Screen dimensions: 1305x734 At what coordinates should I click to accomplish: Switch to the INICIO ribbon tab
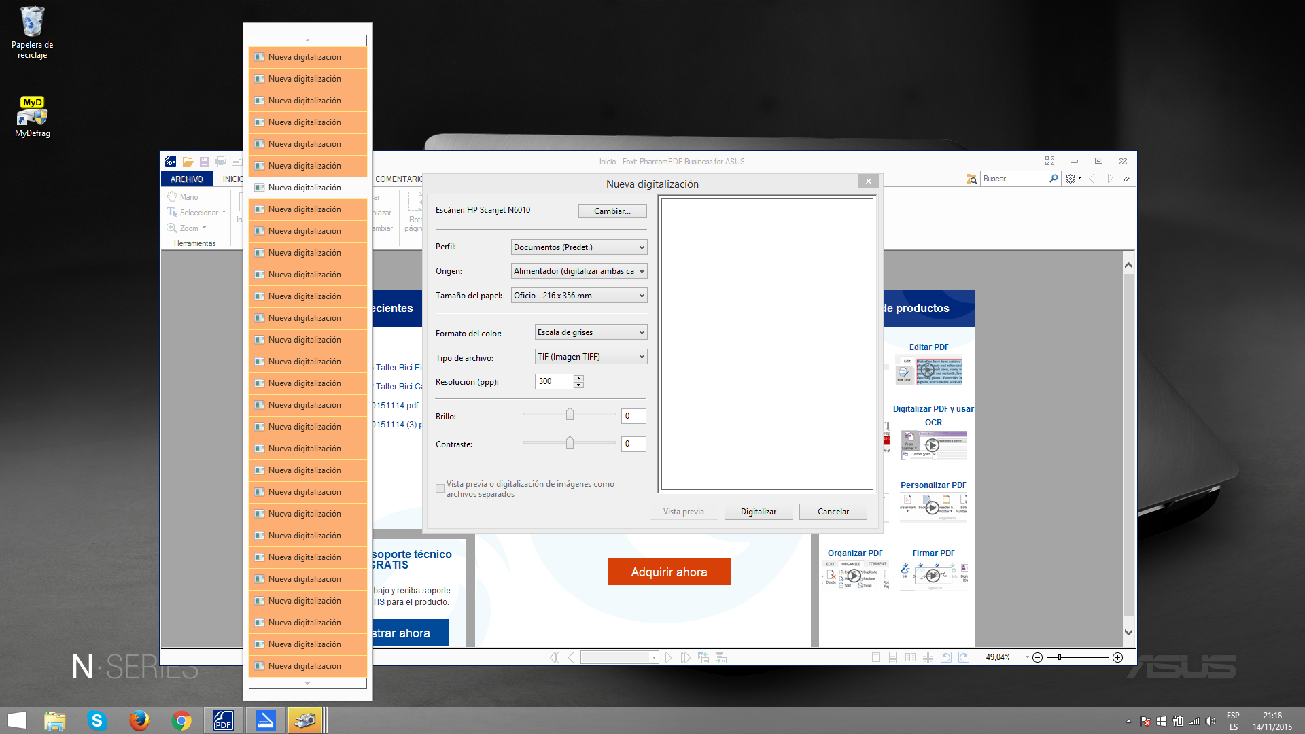click(232, 179)
